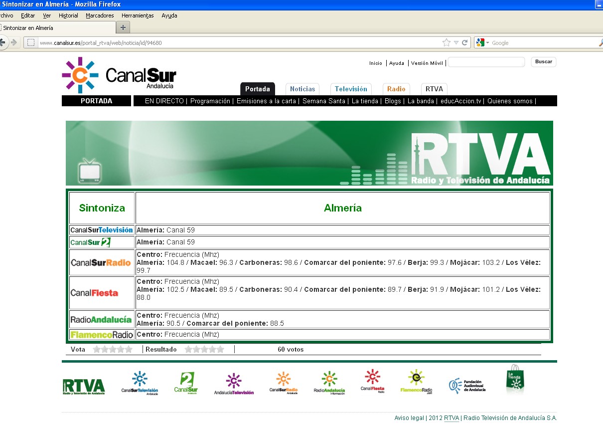Bookmark this page with the star icon

(446, 43)
